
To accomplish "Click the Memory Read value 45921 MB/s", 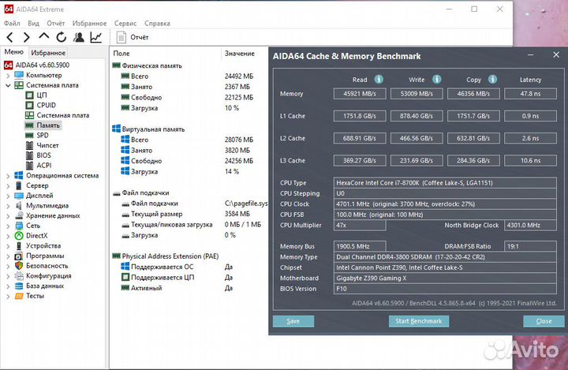I will 360,94.
